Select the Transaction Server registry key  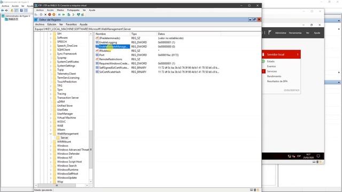tap(68, 98)
